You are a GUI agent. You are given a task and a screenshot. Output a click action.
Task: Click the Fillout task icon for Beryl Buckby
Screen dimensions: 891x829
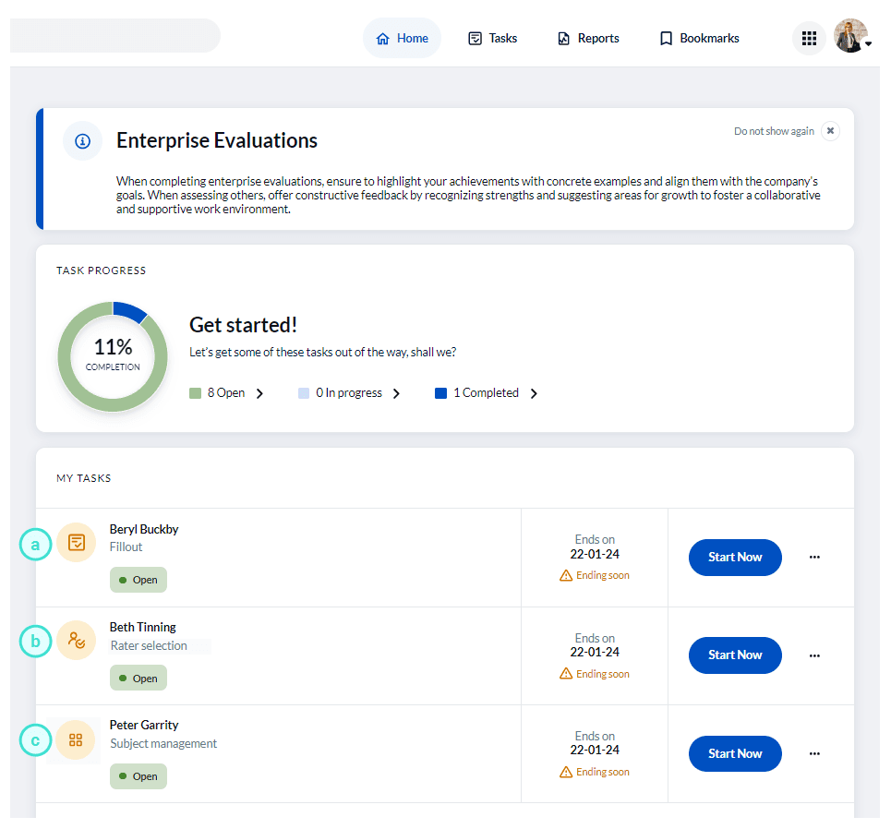point(77,543)
